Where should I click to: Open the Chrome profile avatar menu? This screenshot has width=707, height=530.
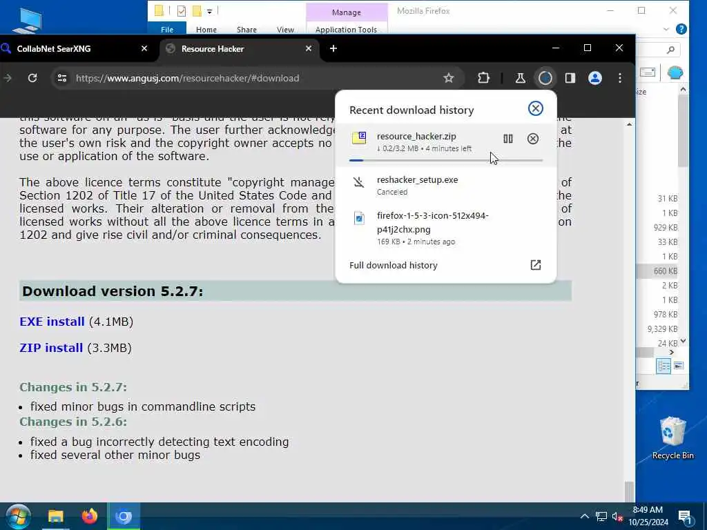(x=594, y=79)
